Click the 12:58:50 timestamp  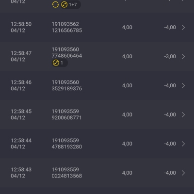(21, 24)
